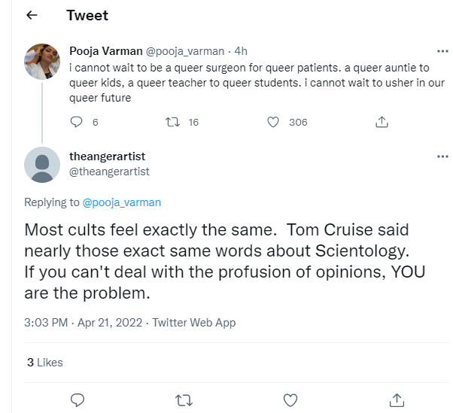The width and height of the screenshot is (453, 413).
Task: Retweet Pooja Varman's tweet
Action: [172, 122]
